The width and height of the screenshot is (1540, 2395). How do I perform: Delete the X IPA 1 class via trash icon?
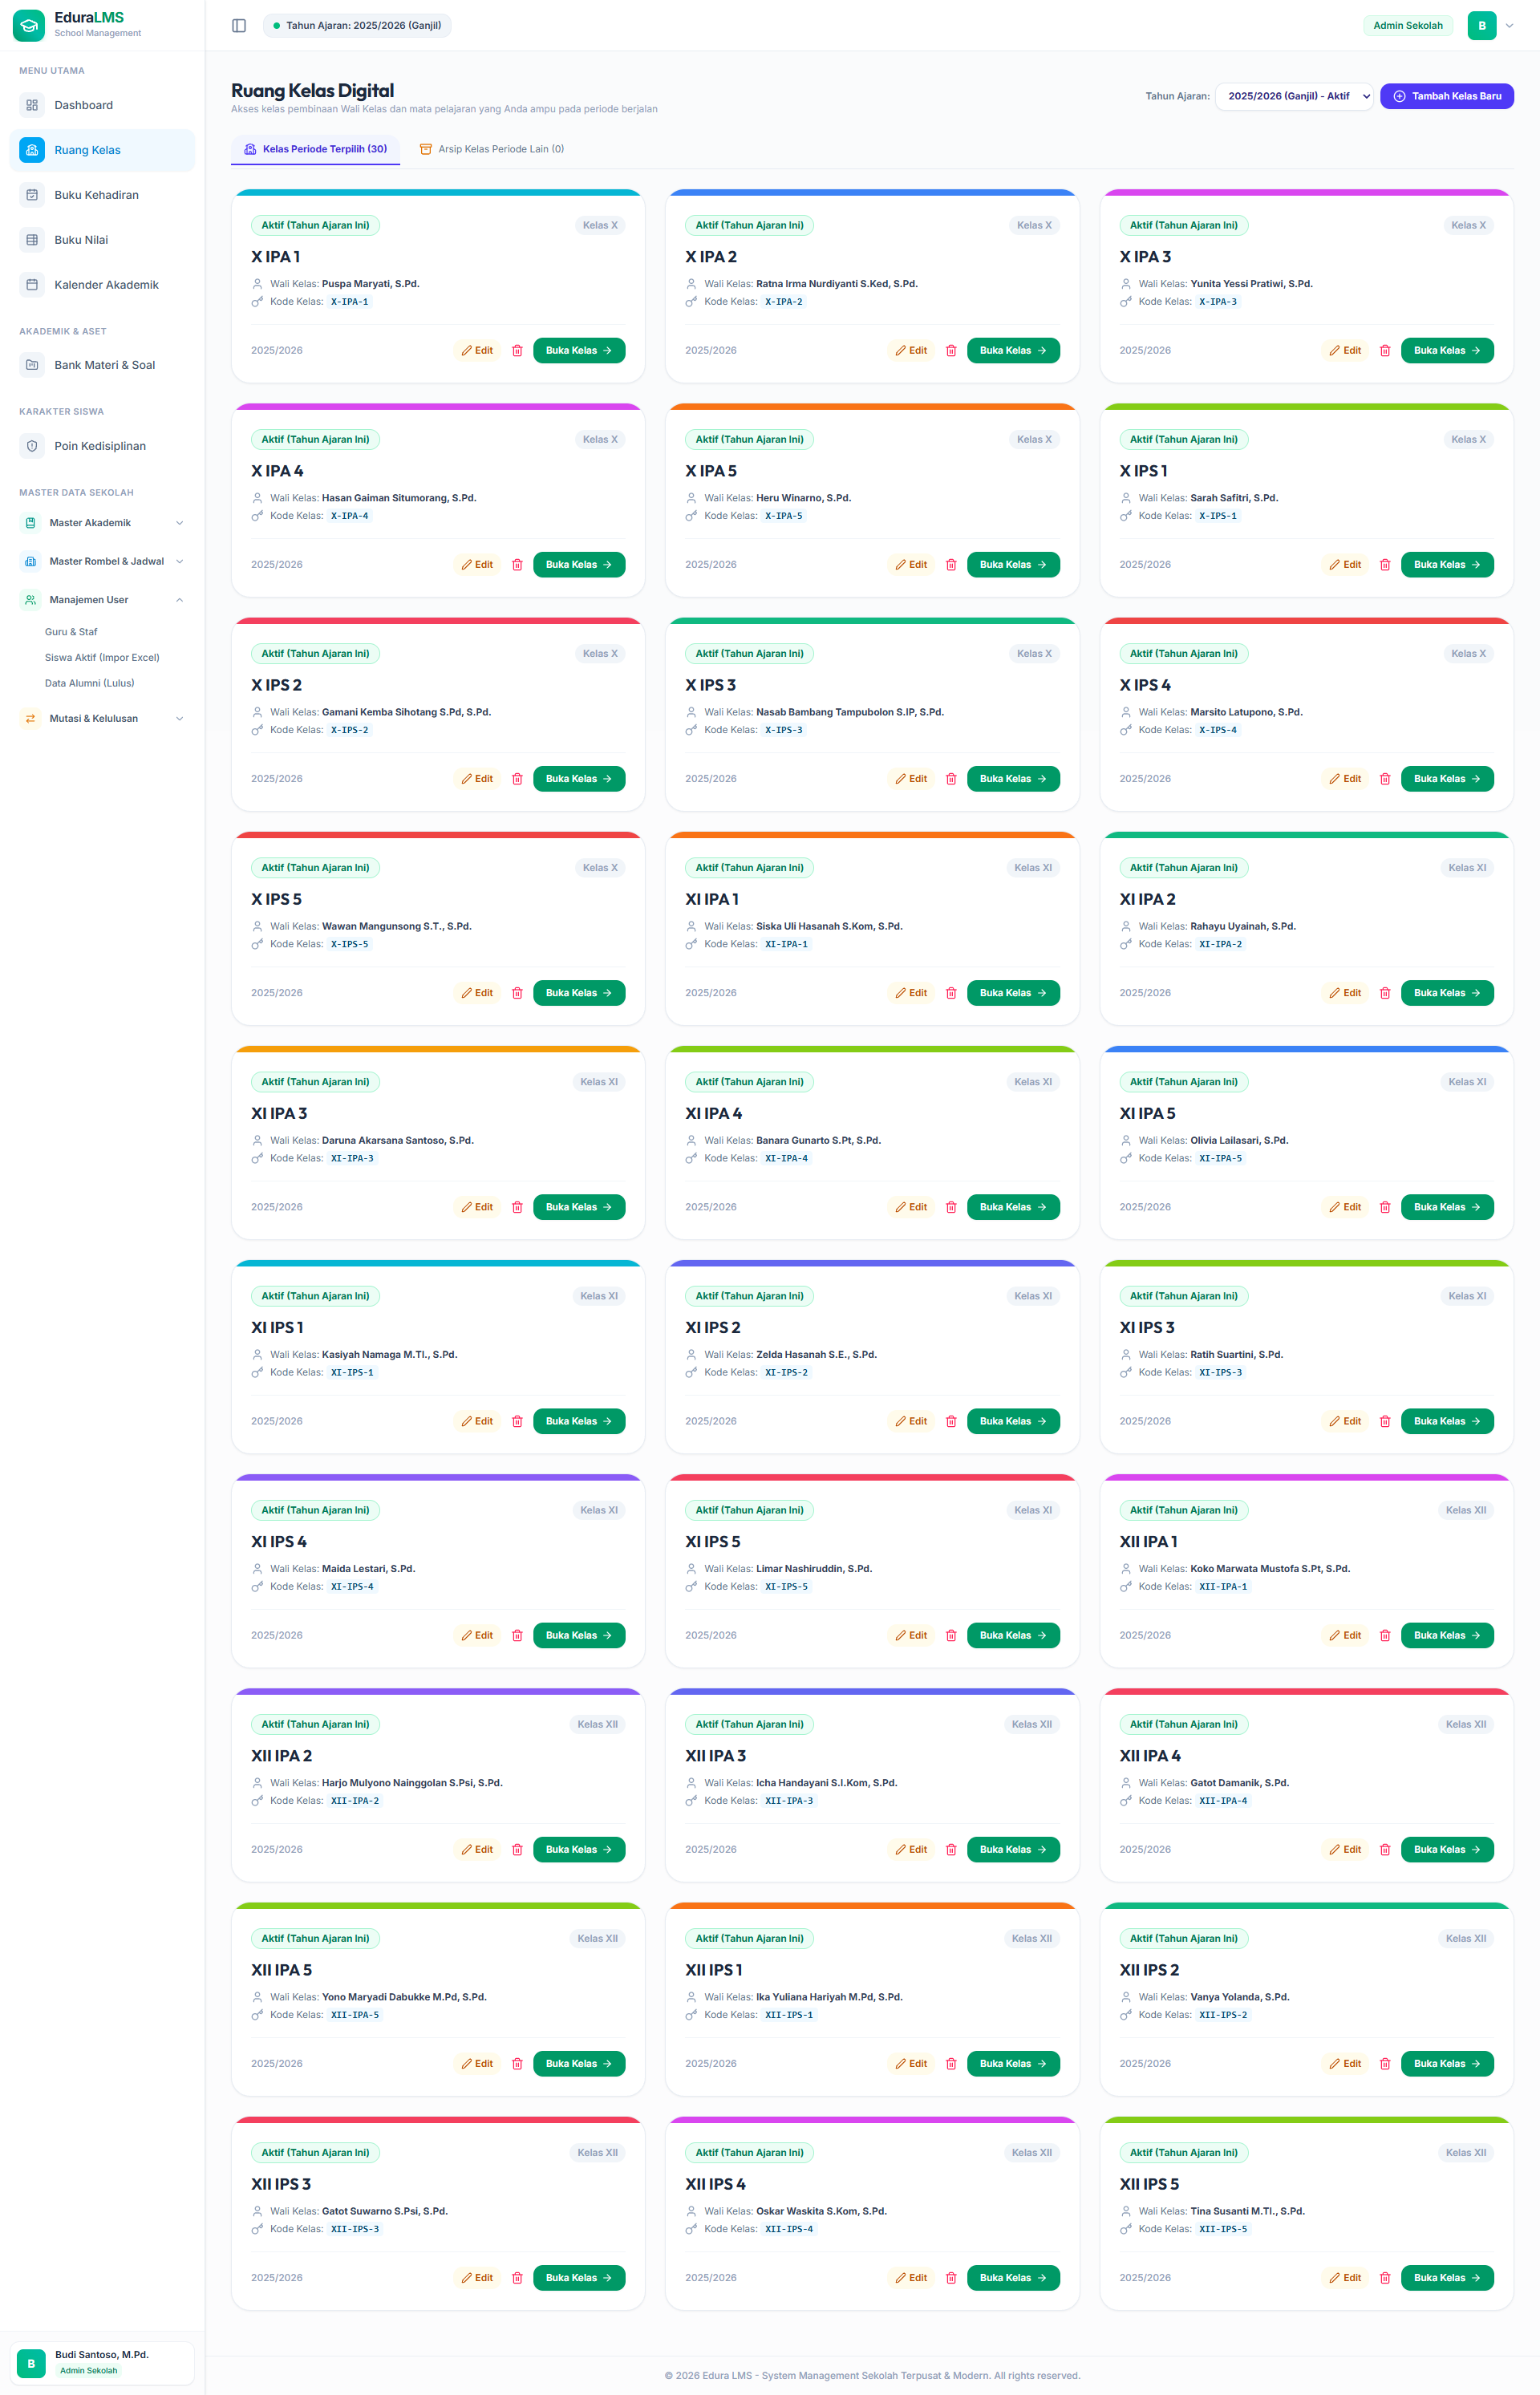click(x=517, y=351)
